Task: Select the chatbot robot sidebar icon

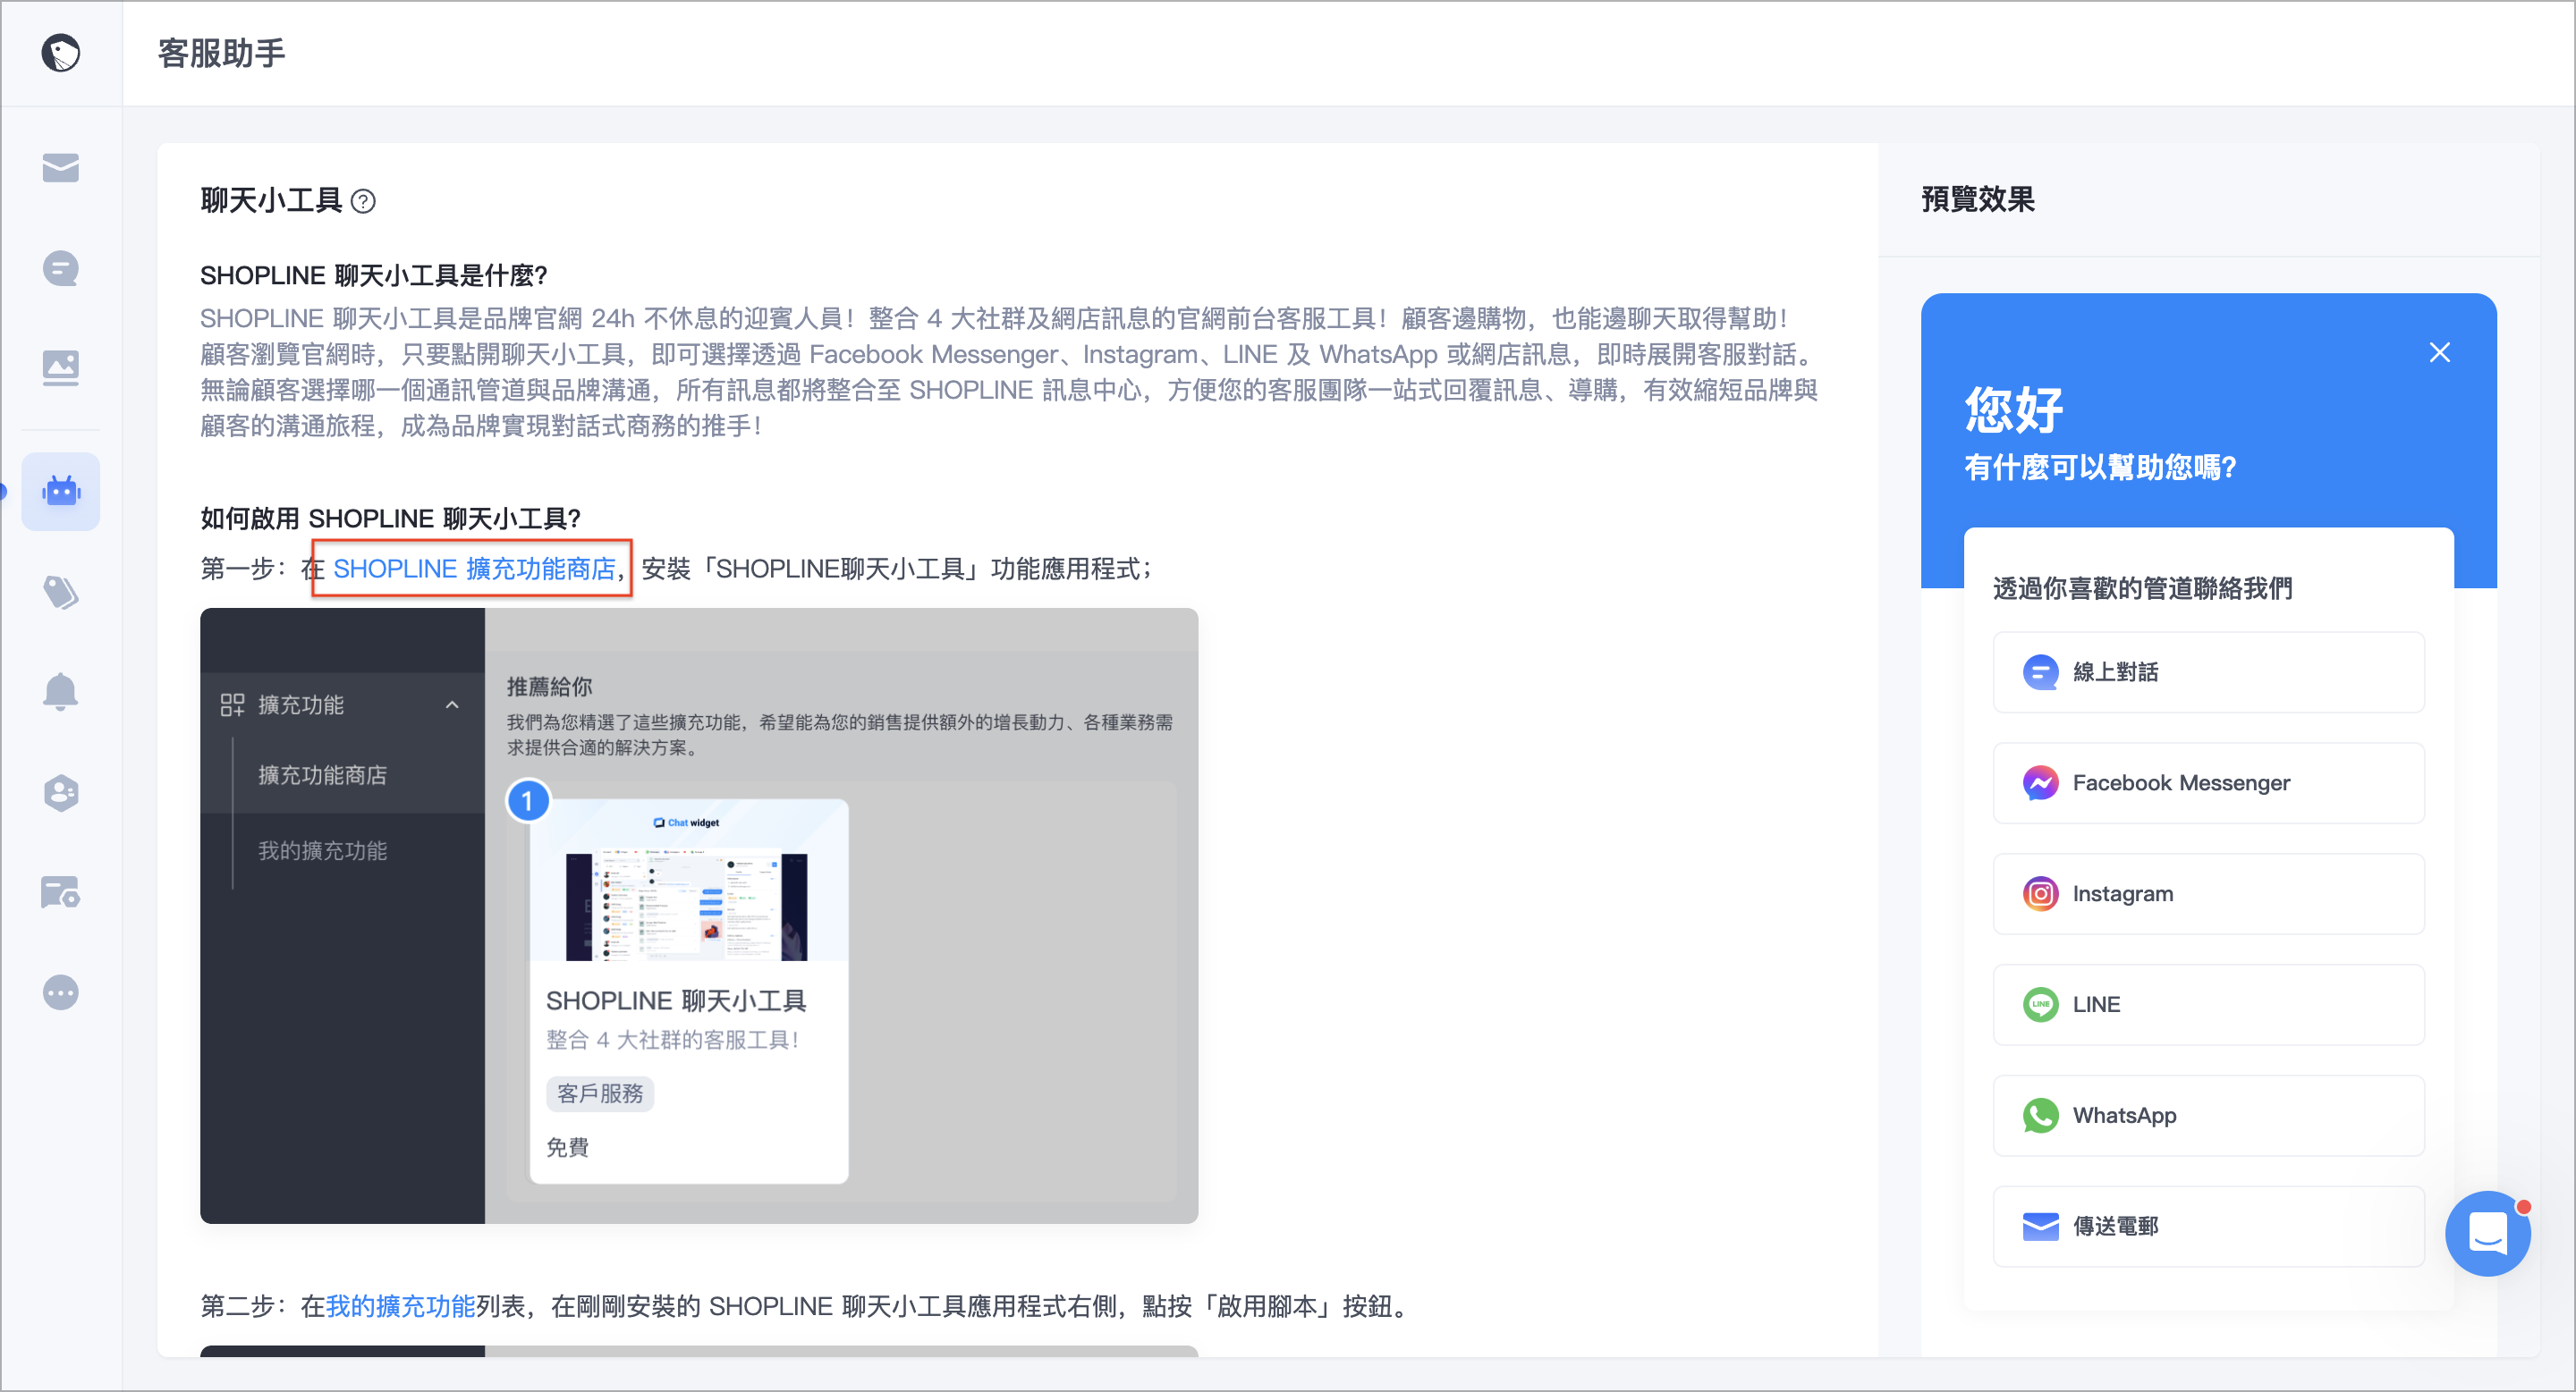Action: tap(61, 492)
